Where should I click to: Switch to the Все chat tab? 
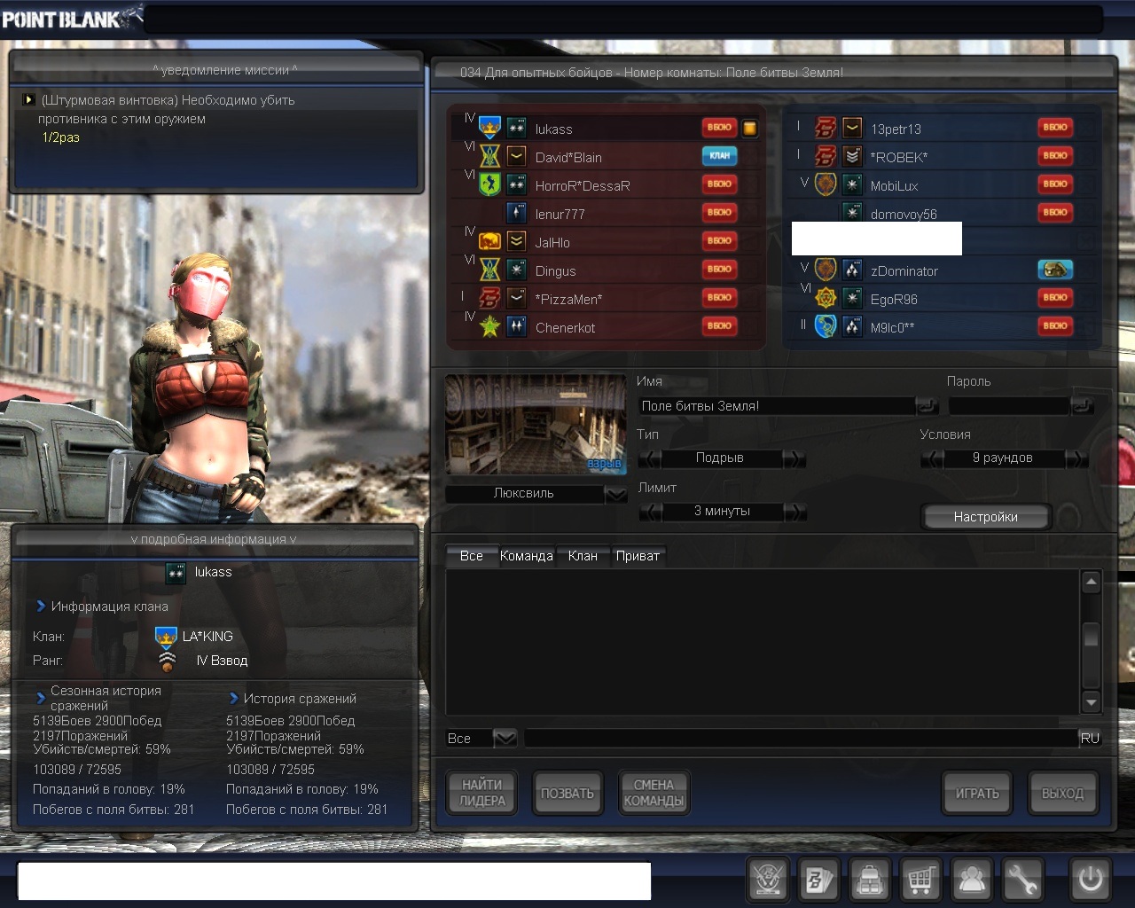(472, 556)
